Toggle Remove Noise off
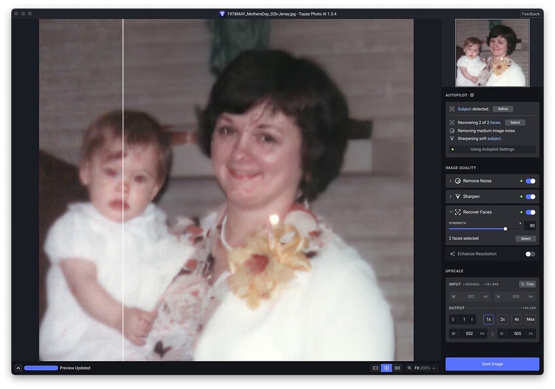Viewport: 555px width, 389px height. pyautogui.click(x=530, y=181)
